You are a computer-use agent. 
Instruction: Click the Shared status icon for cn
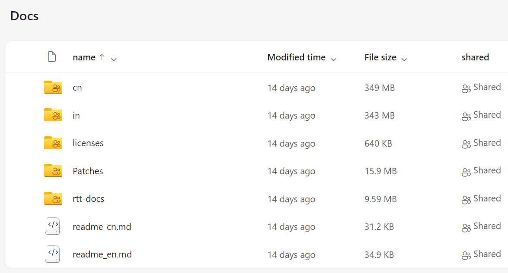[x=466, y=88]
